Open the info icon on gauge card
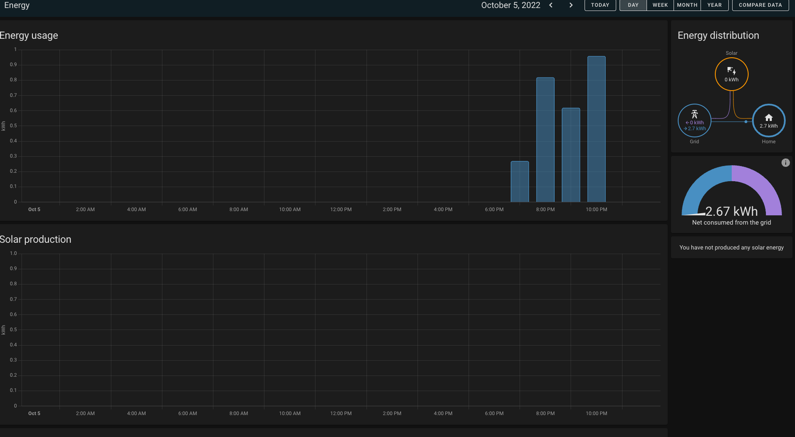Viewport: 795px width, 437px height. pos(785,163)
